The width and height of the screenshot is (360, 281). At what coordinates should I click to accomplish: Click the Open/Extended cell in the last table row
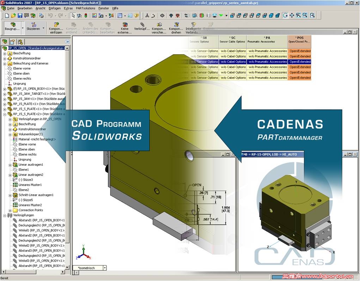[300, 78]
